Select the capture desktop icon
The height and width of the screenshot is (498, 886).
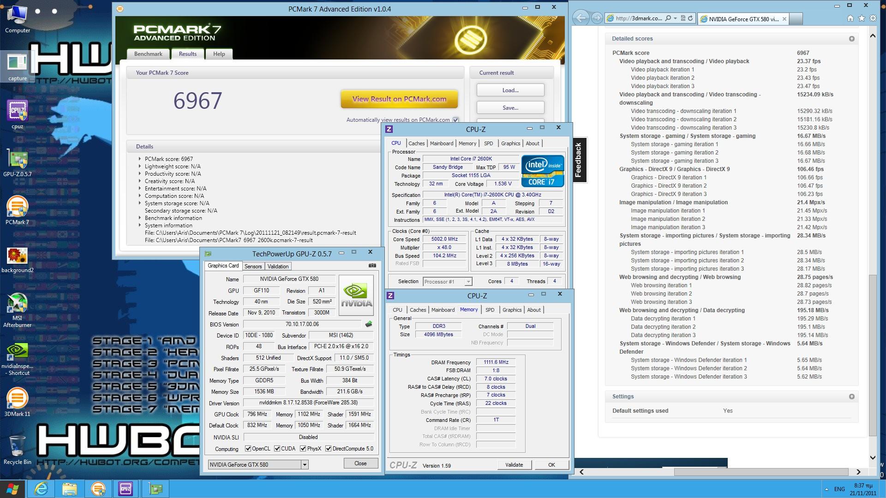pyautogui.click(x=17, y=67)
